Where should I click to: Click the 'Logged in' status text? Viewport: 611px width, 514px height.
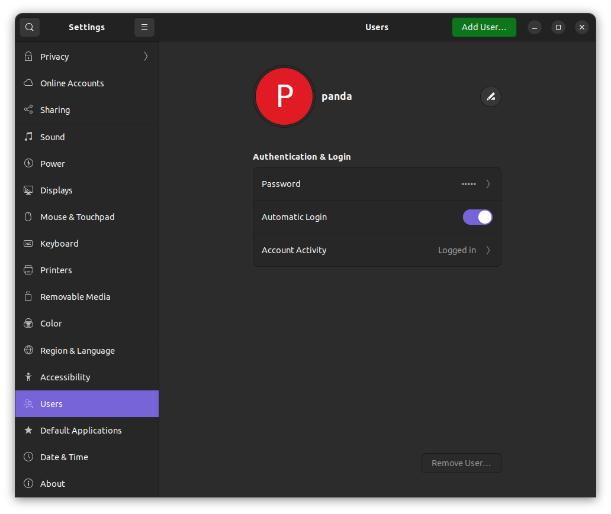pos(457,250)
